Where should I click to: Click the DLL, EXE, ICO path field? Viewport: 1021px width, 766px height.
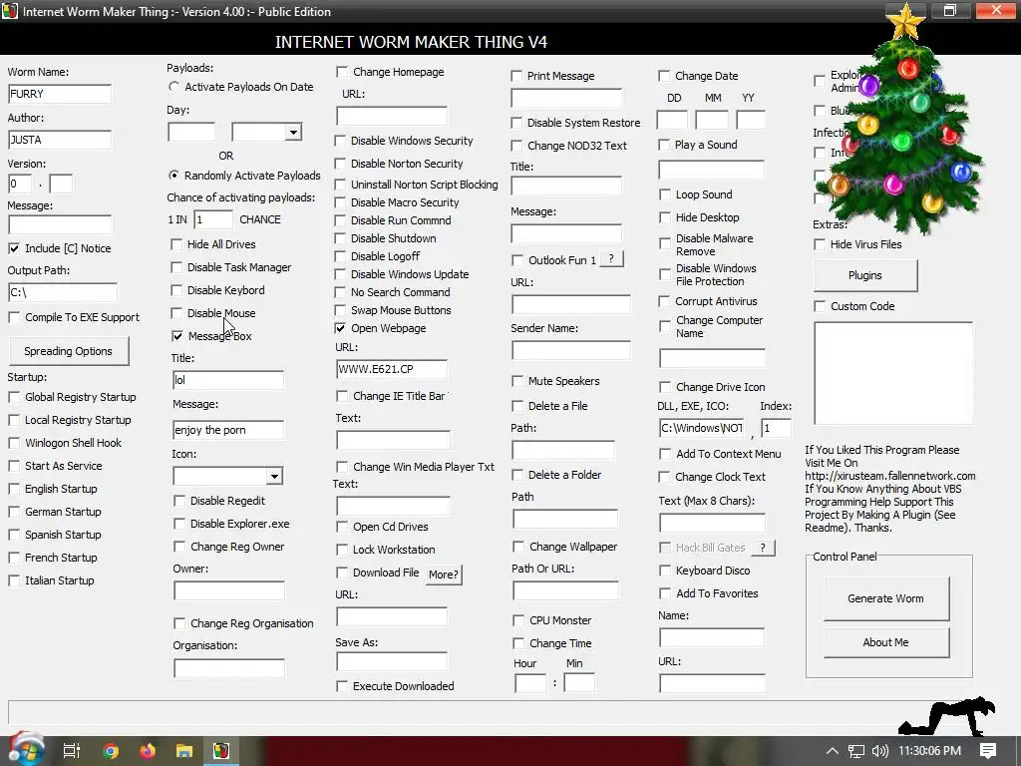[701, 428]
